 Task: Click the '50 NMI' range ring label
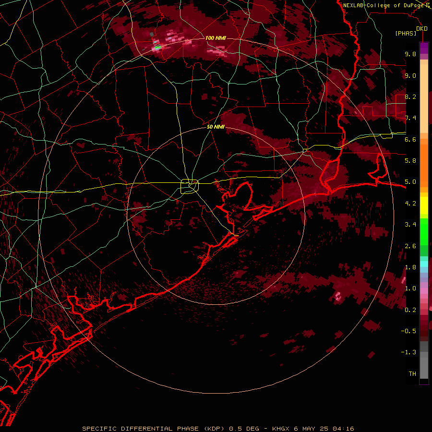point(216,127)
